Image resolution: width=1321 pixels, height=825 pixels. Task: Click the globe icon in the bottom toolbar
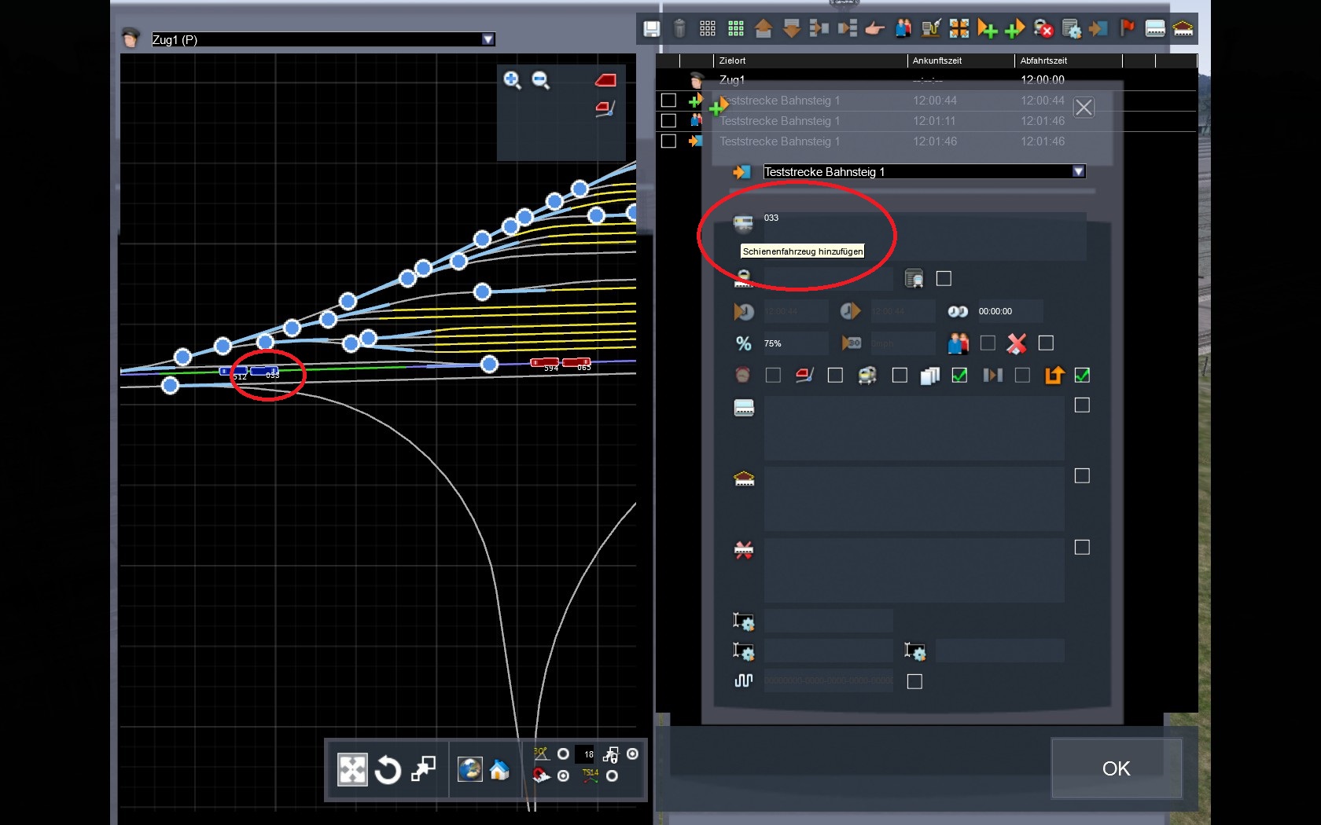pos(470,769)
